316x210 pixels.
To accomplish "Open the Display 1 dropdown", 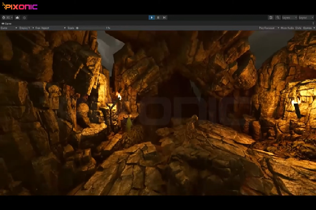I will click(x=26, y=28).
